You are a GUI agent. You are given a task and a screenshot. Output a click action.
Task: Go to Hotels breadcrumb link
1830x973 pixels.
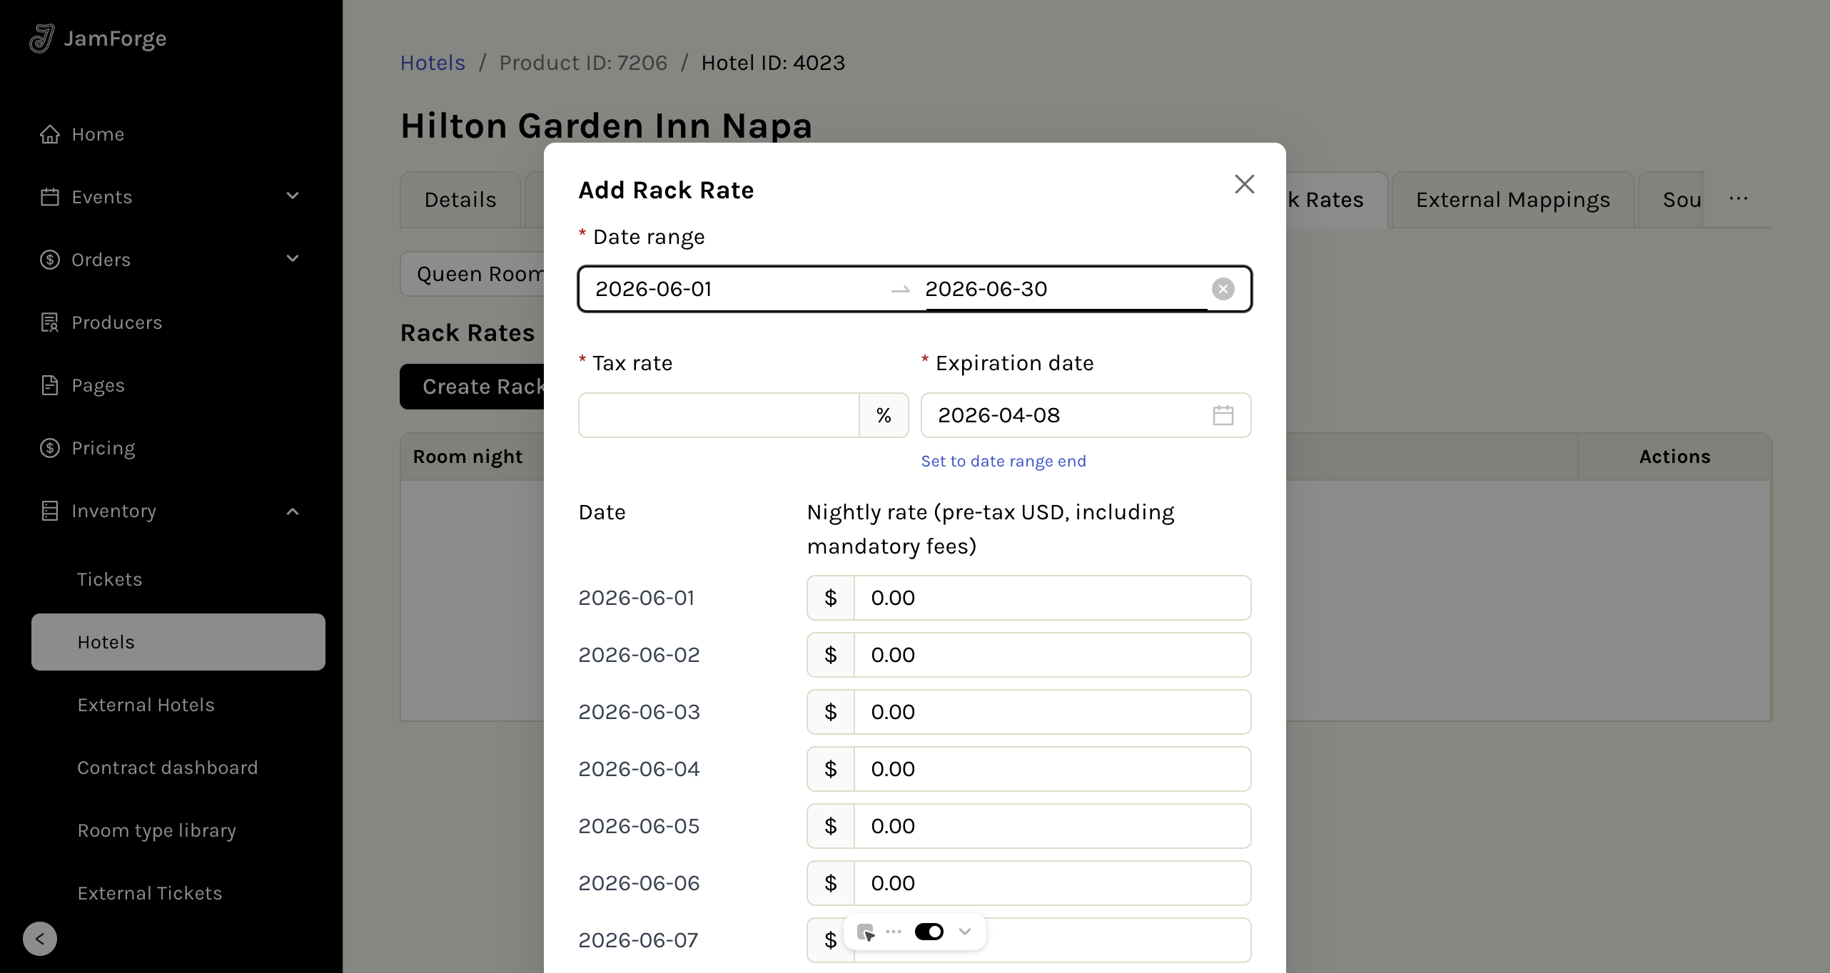433,63
